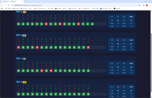Open the PTMNAIt bookmark
Viewport: 152px width, 98px height.
pos(96,9)
